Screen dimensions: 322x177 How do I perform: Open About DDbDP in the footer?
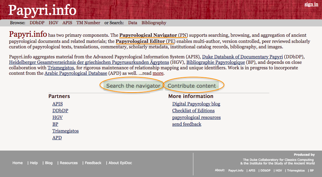265,171
